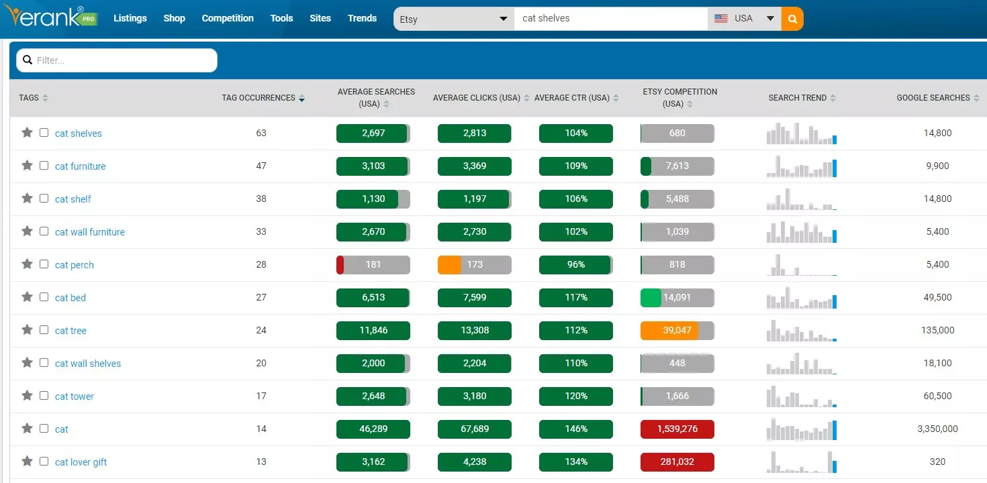Image resolution: width=987 pixels, height=483 pixels.
Task: Open the Tools menu
Action: 282,18
